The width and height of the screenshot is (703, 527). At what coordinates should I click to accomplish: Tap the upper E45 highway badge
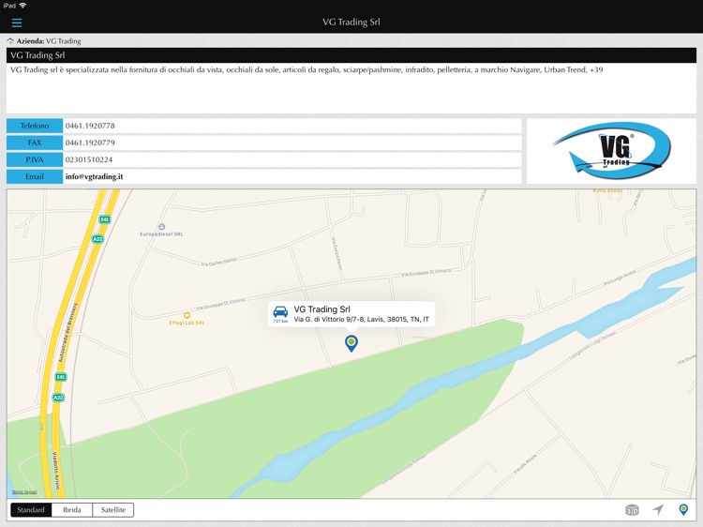pos(104,219)
